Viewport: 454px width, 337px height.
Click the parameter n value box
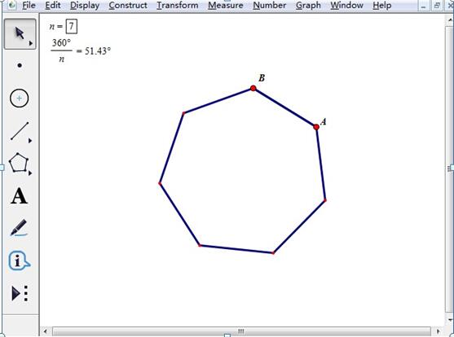[71, 27]
